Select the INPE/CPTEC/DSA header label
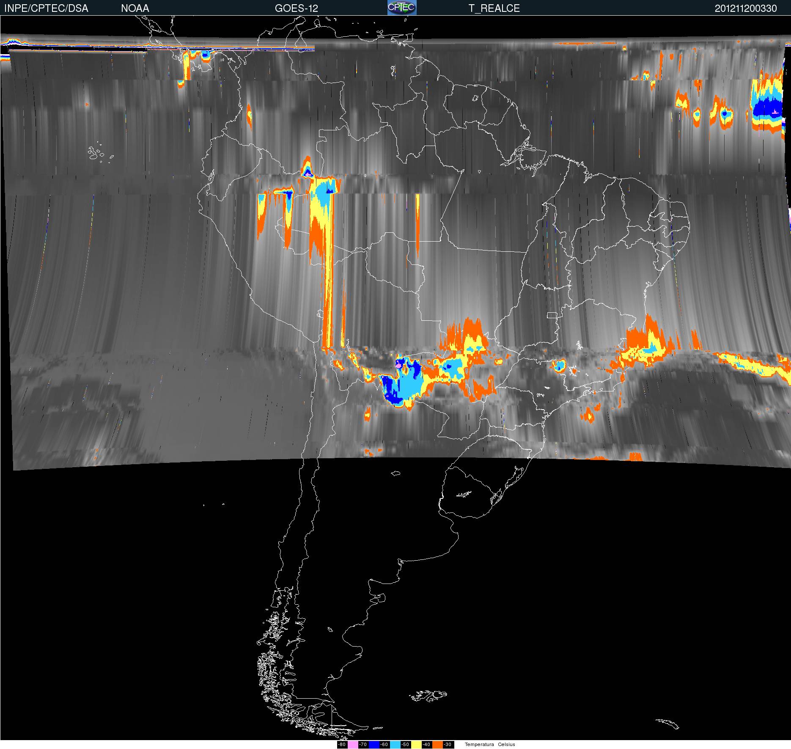The width and height of the screenshot is (791, 749). tap(46, 8)
